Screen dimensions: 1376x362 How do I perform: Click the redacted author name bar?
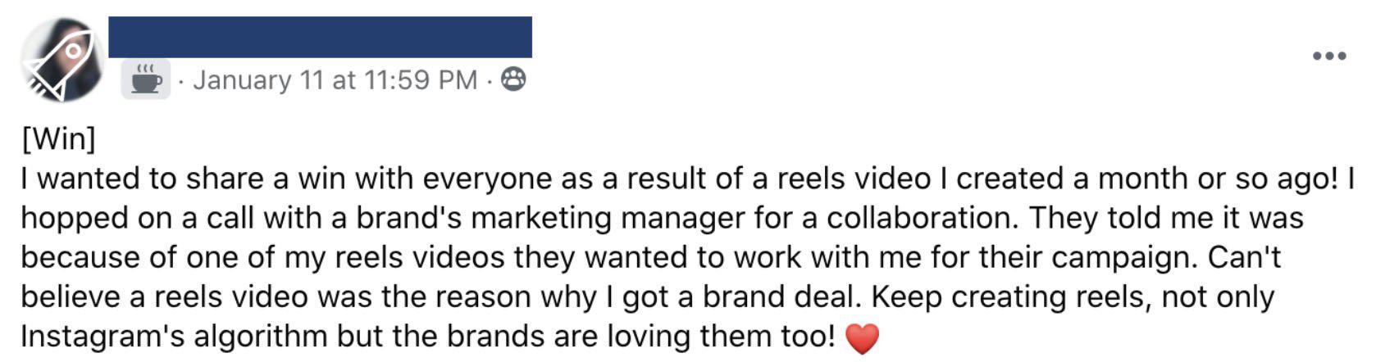pyautogui.click(x=320, y=37)
